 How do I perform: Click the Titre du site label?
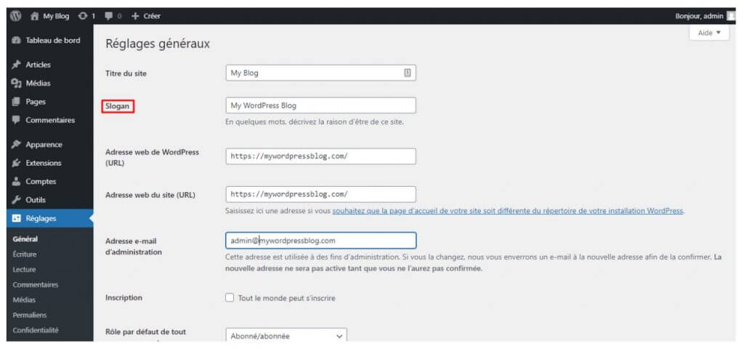pyautogui.click(x=126, y=73)
